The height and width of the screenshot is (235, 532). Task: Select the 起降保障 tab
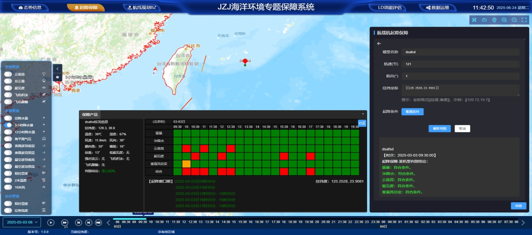[86, 8]
